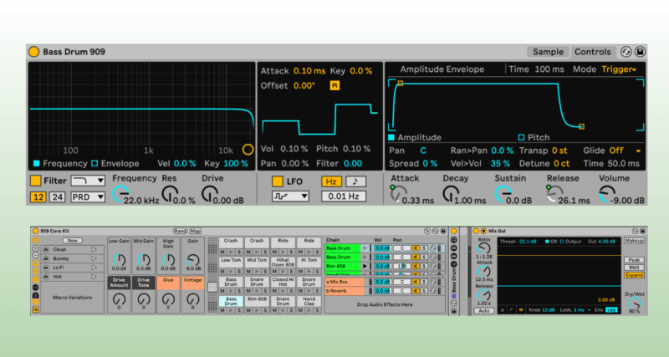The image size is (669, 357).
Task: Click the Map button in 909 Core Kit
Action: point(196,231)
